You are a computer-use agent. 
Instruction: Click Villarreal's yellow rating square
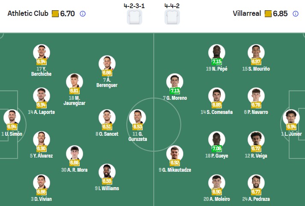(268, 14)
